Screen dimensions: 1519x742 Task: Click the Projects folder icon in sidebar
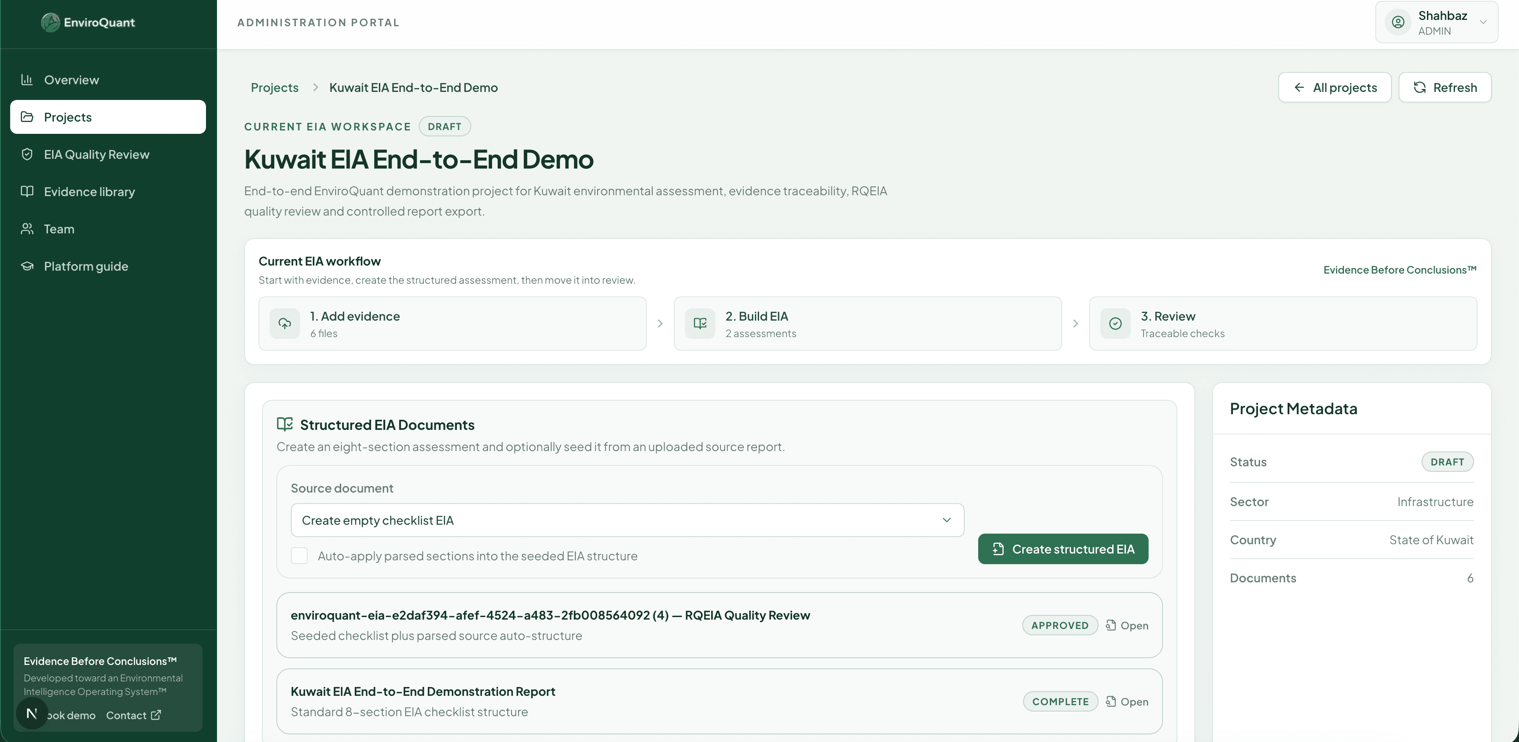pyautogui.click(x=27, y=117)
